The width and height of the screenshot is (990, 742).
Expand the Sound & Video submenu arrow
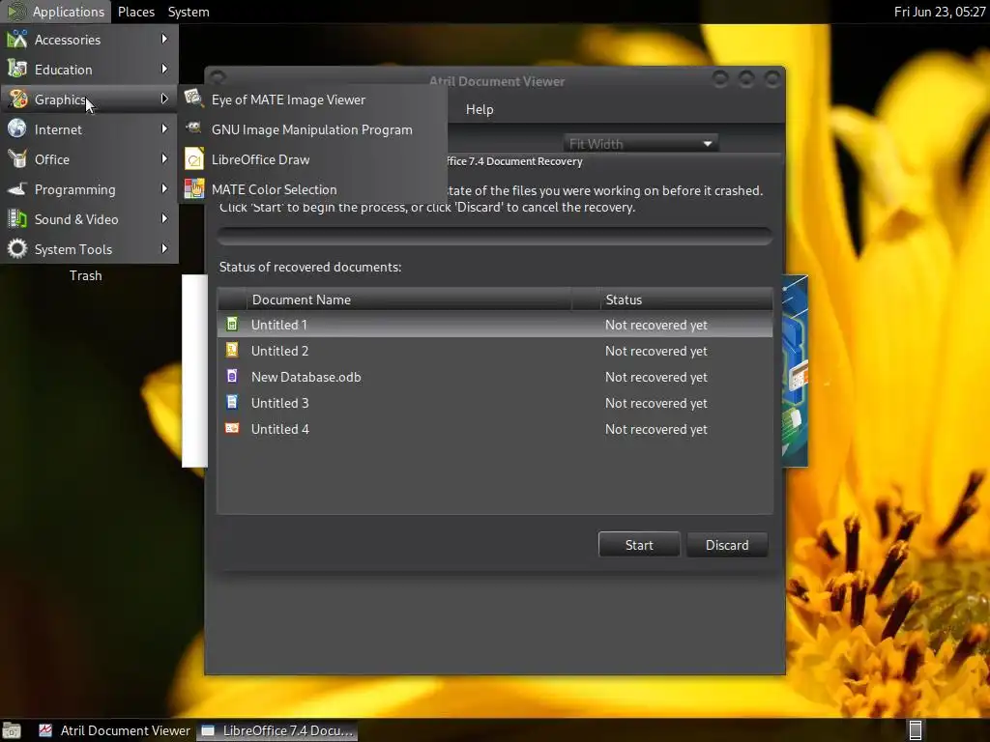tap(164, 219)
